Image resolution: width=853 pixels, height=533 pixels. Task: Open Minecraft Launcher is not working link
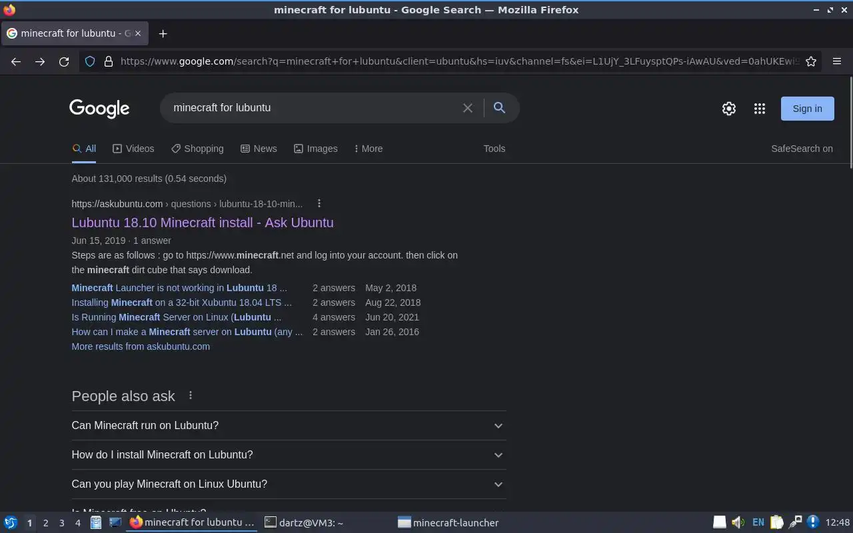coord(179,288)
